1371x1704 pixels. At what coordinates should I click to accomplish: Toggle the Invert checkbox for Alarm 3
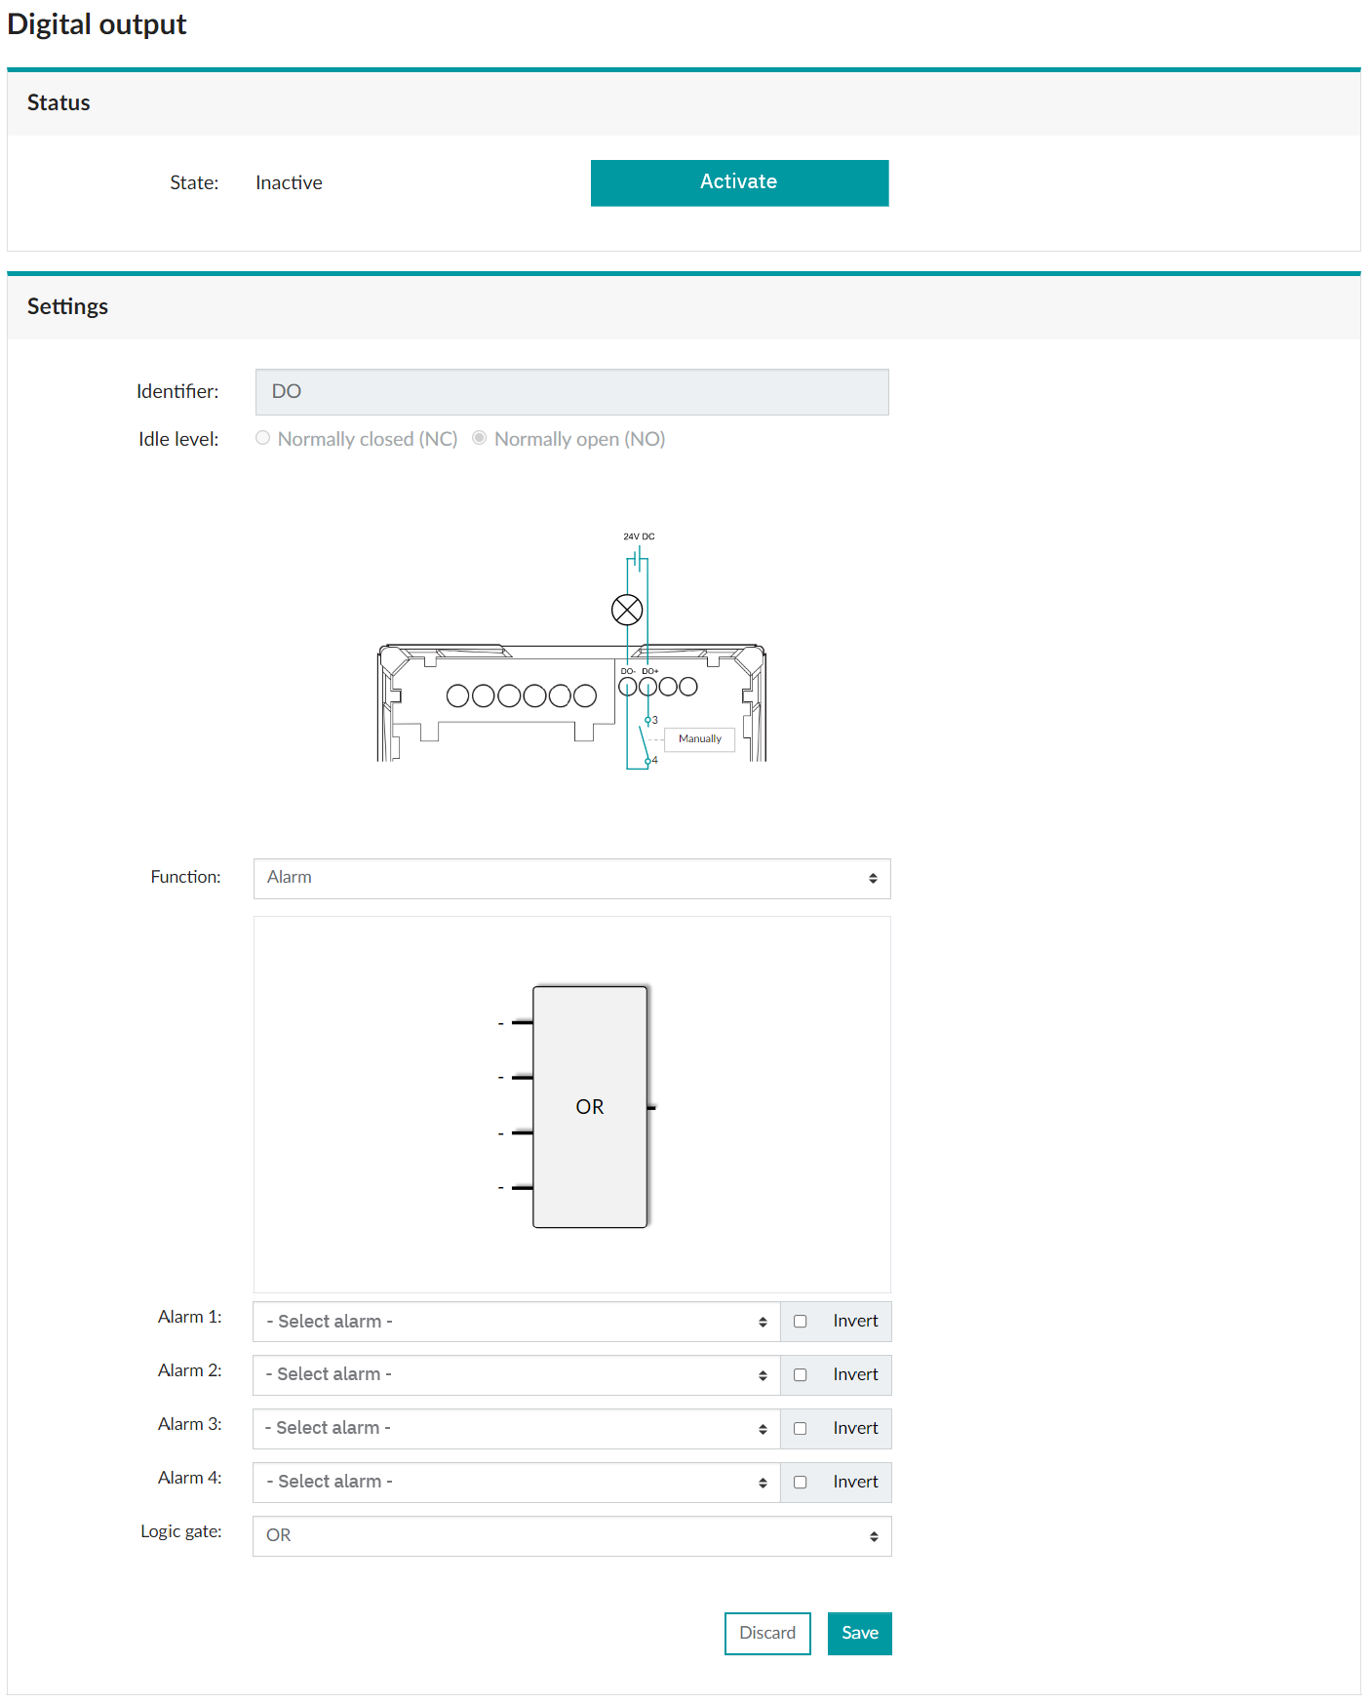click(801, 1429)
